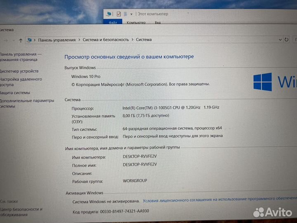
Task: Click the Система breadcrumb segment
Action: [x=144, y=40]
